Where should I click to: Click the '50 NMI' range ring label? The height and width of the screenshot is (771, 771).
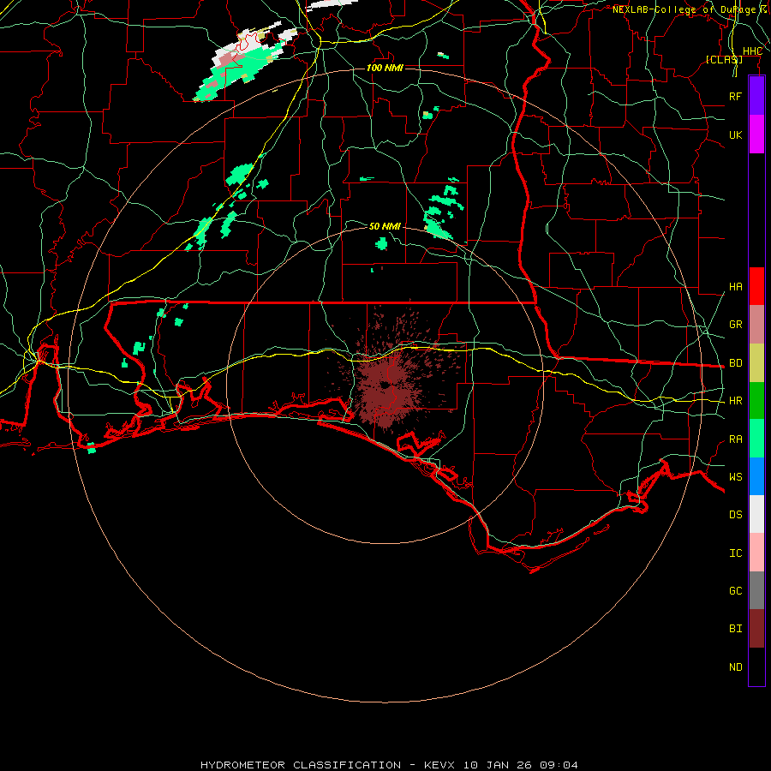385,226
